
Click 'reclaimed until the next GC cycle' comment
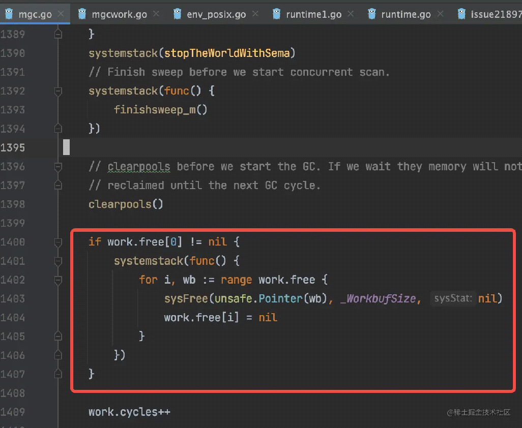pyautogui.click(x=205, y=185)
